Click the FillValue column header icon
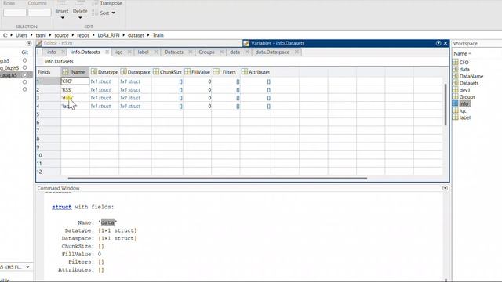Screen dimensions: 502x282 click(187, 72)
